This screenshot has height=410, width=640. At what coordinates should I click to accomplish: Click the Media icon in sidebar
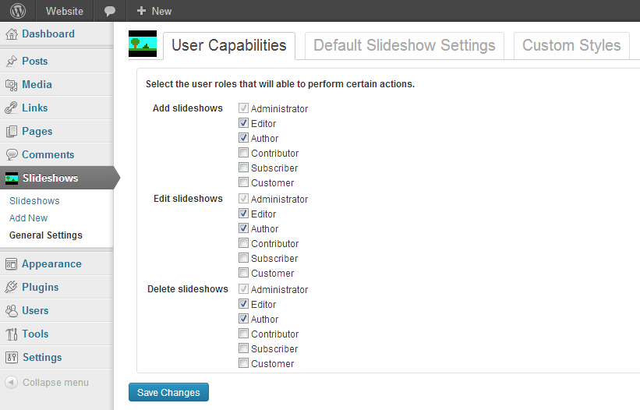pos(12,85)
